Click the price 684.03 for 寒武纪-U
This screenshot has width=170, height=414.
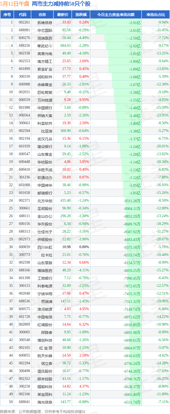65,46
